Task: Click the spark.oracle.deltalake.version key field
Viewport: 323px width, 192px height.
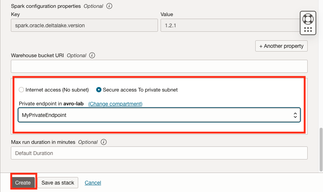Action: click(x=84, y=25)
